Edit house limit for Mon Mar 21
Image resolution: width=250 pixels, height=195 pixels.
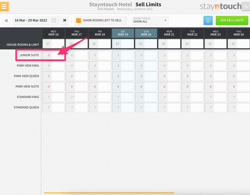pos(174,44)
